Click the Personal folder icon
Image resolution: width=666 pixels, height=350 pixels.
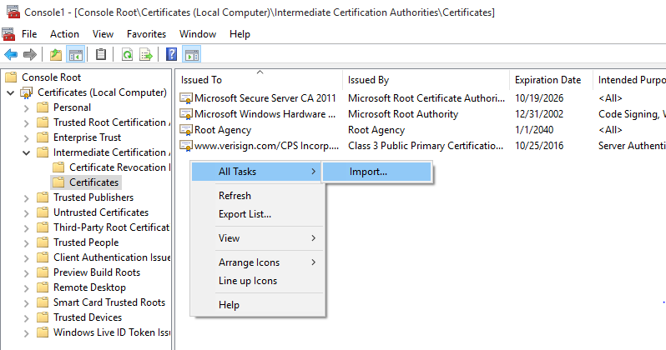pos(43,107)
